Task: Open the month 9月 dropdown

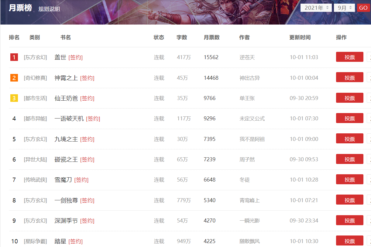Action: tap(344, 8)
